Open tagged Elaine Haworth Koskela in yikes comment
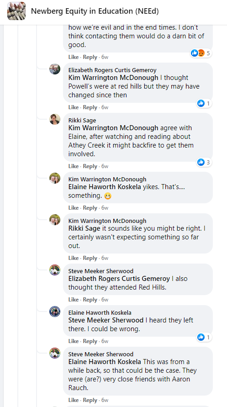The height and width of the screenshot is (407, 227). [x=105, y=187]
